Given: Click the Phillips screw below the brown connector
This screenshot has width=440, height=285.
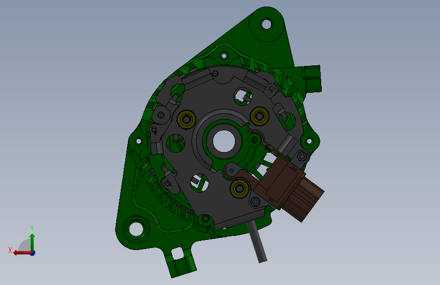Looking at the screenshot, I should [x=255, y=201].
